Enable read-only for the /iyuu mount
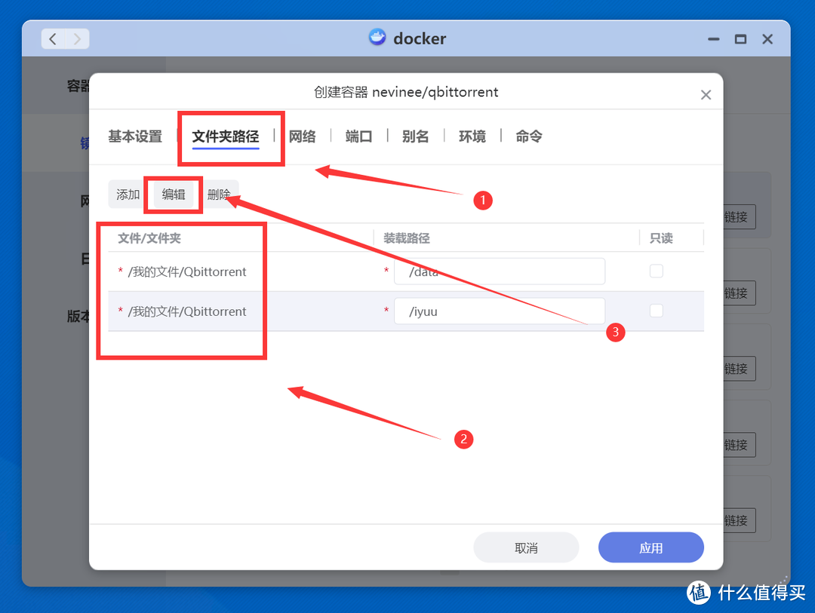This screenshot has width=815, height=613. [657, 311]
